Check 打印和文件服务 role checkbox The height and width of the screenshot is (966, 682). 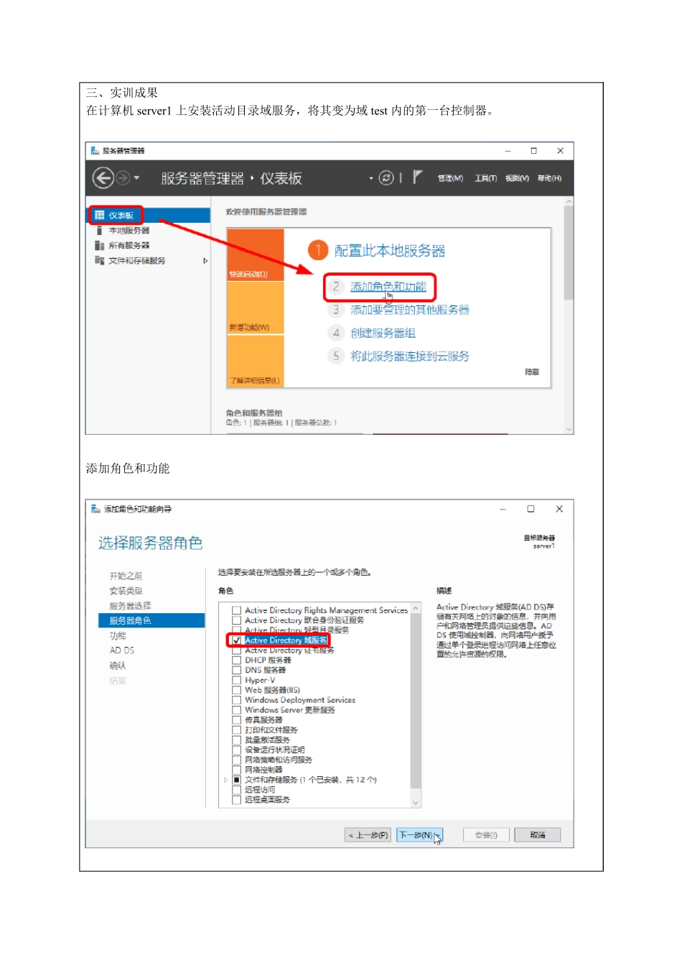[x=236, y=730]
